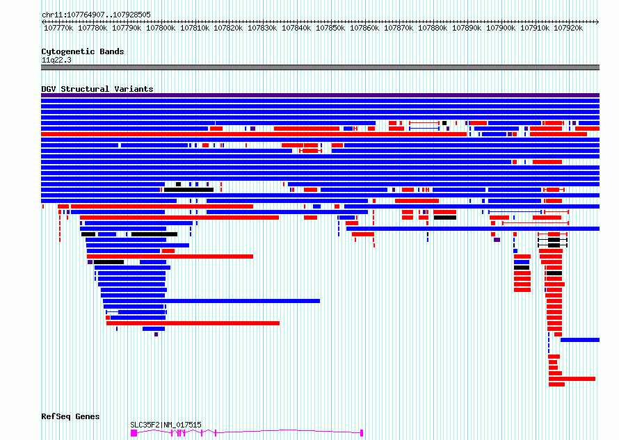Click the right arrowhead of the ruler

click(597, 22)
